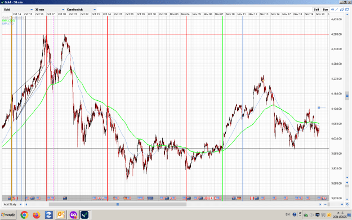Click the Canada flag event under Nov 12
Screen dimensions: 352x220
click(252, 198)
